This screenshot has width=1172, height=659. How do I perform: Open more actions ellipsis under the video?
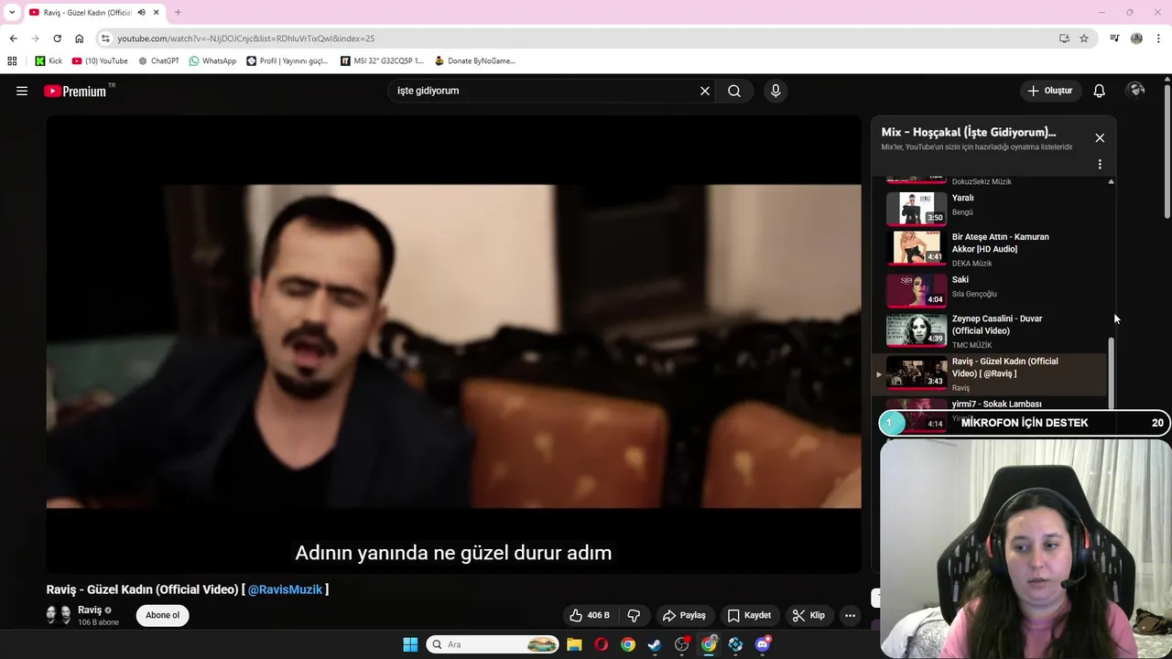850,615
